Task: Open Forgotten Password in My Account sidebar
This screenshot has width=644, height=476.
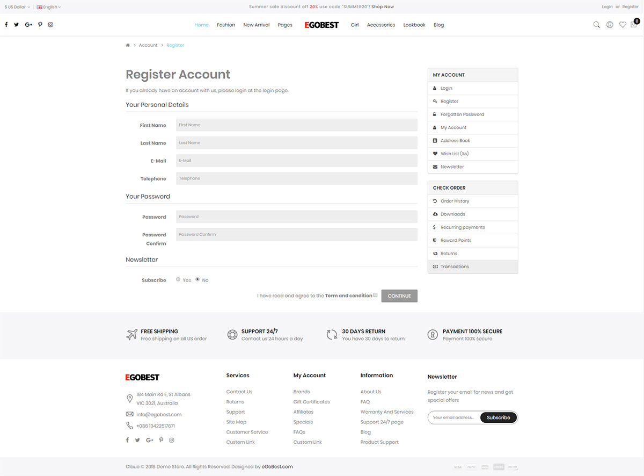Action: tap(462, 114)
